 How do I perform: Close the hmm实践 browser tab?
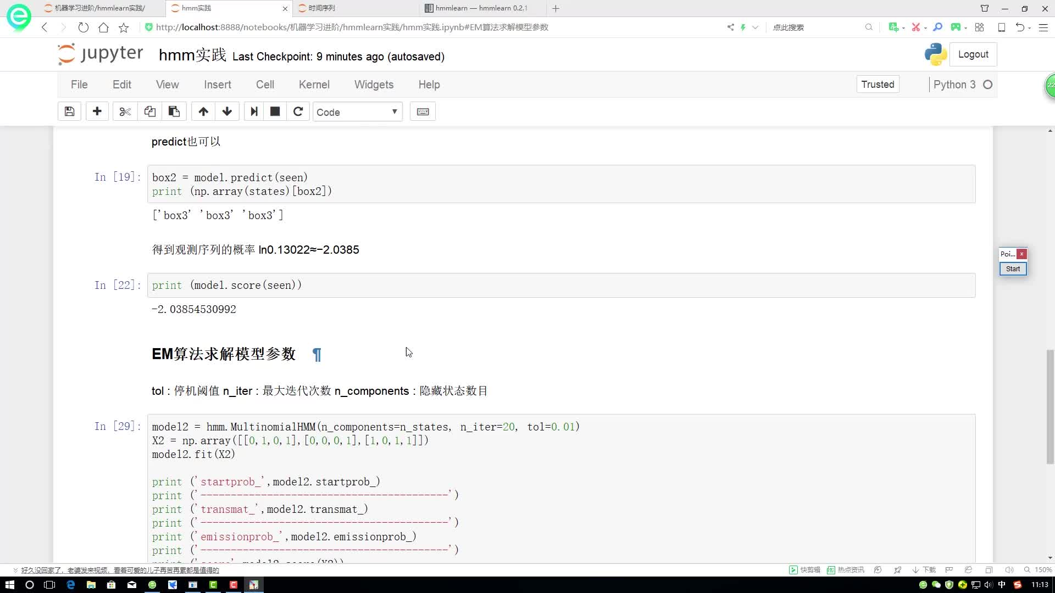pos(285,8)
